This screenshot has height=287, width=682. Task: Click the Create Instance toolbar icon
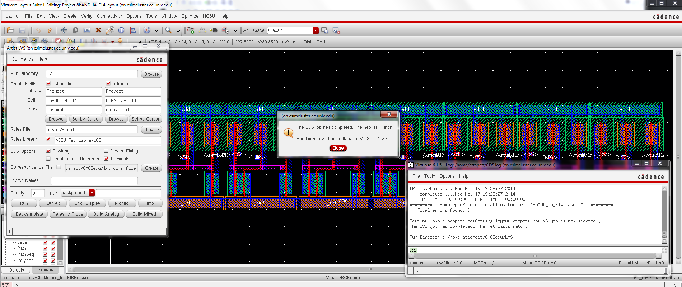tap(191, 30)
